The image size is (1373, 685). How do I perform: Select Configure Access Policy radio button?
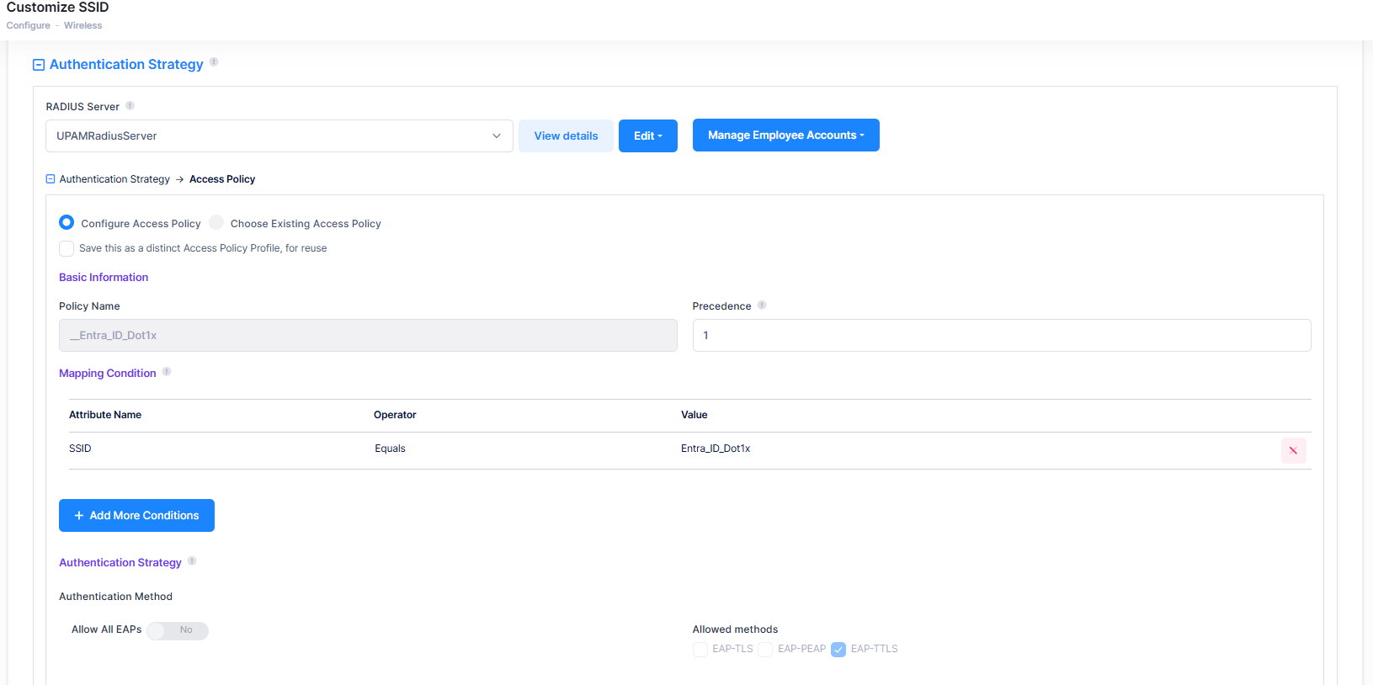click(x=67, y=222)
